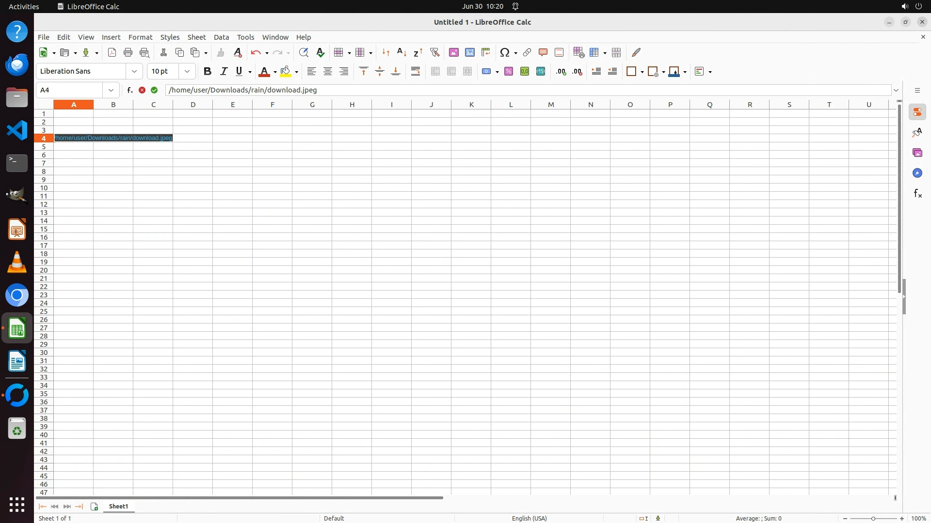Click the Sort Ascending icon
The width and height of the screenshot is (931, 523).
click(x=402, y=52)
